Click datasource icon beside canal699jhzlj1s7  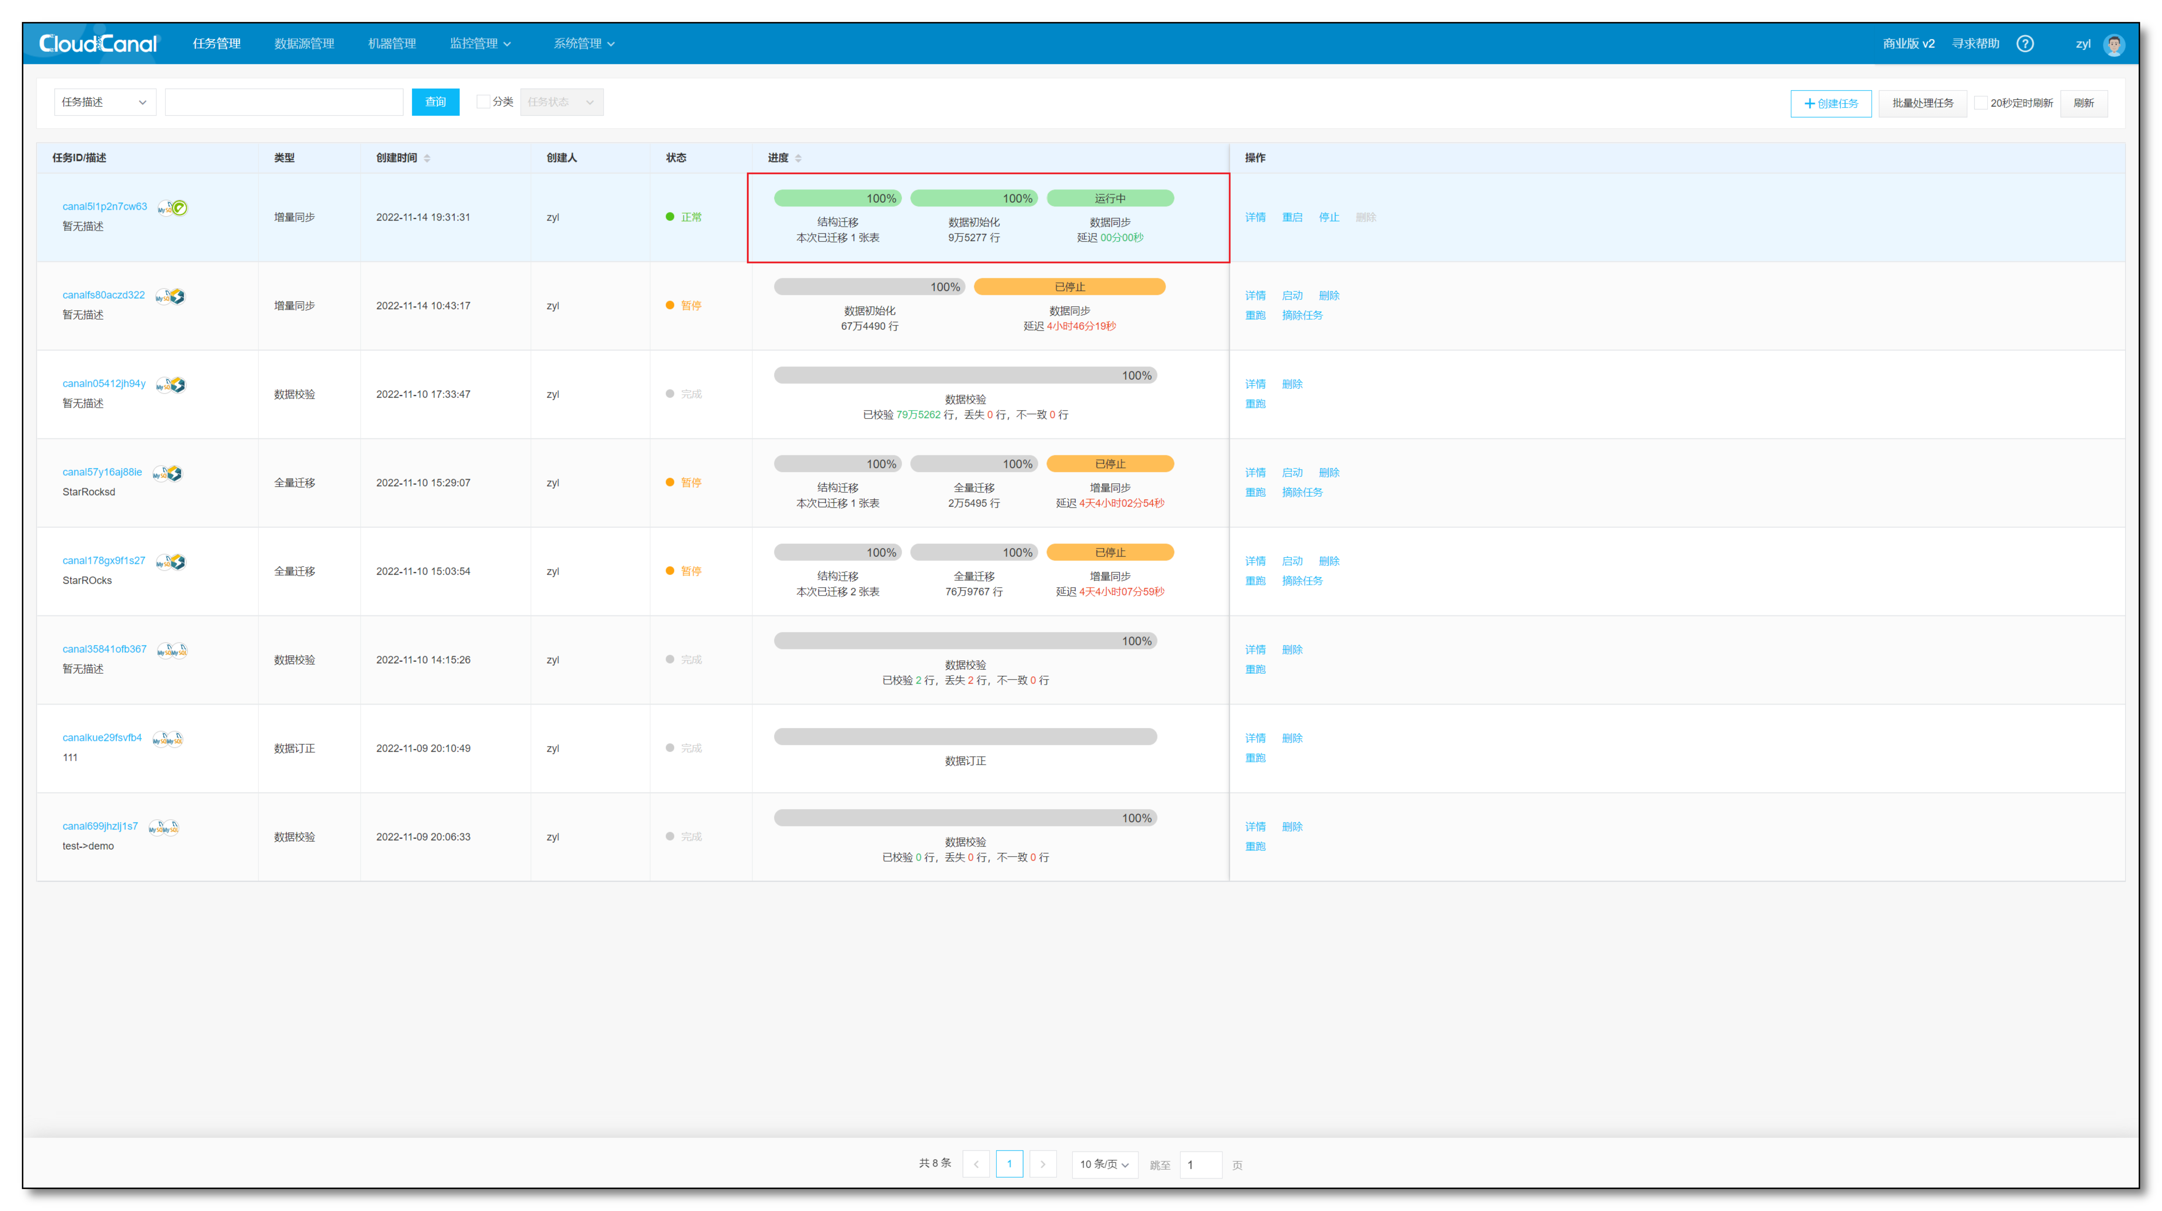(163, 827)
